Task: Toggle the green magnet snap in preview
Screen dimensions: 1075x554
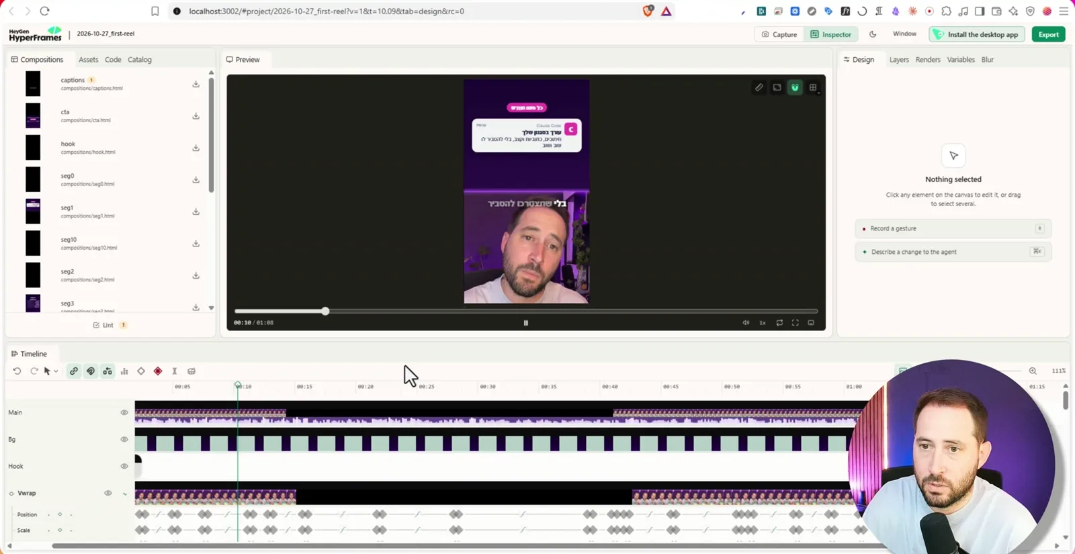Action: [x=795, y=87]
